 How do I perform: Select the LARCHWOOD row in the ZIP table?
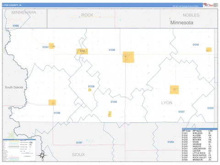tap(200, 148)
